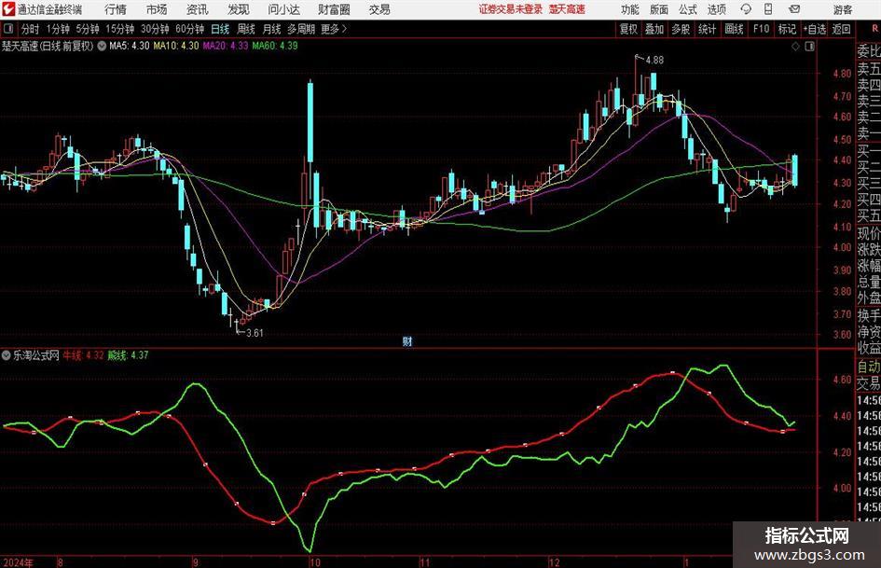Click the 4.88 high price label
Screen dimensions: 881x568
(654, 60)
